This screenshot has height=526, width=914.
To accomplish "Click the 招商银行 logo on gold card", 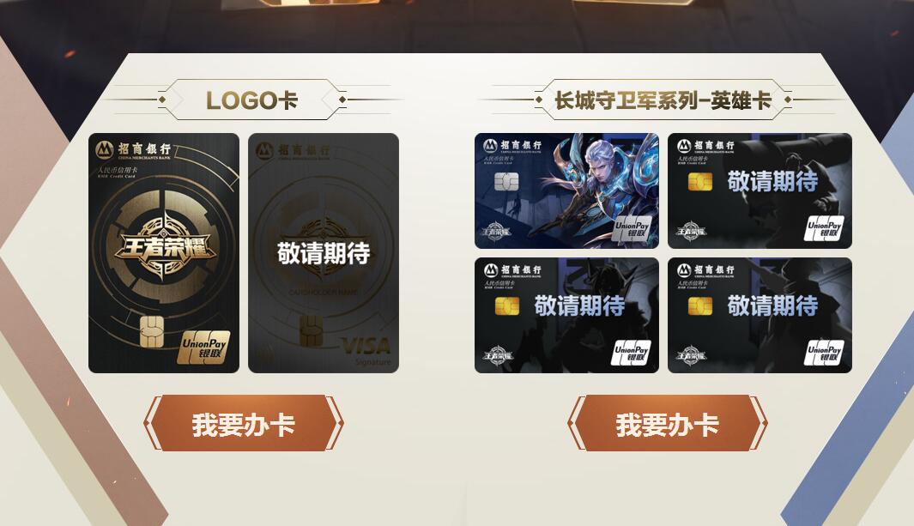I will (134, 149).
